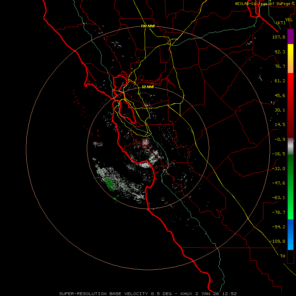Click the -16.5 velocity scale value

point(279,154)
